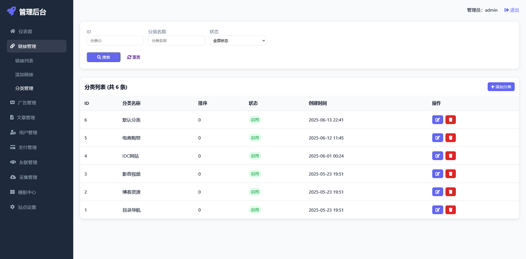Click the 分类名称 search input
This screenshot has width=526, height=259.
point(176,41)
